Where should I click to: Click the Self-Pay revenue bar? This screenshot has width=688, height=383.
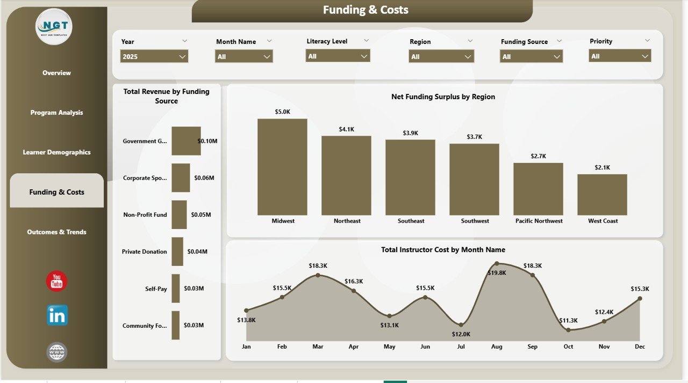click(176, 288)
